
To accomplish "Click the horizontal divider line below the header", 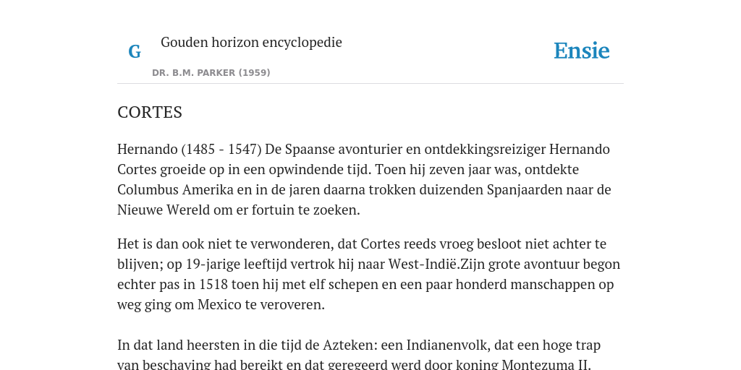I will 370,84.
